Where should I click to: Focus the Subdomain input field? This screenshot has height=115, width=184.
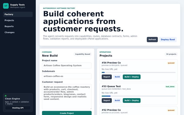[67, 76]
